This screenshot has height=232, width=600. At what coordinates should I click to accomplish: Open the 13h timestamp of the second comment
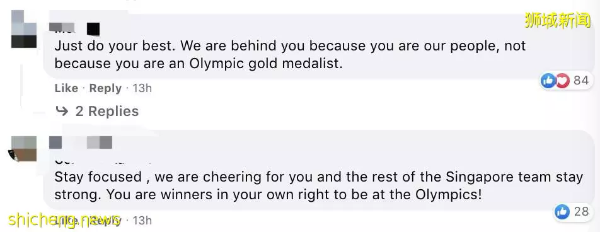(x=142, y=220)
